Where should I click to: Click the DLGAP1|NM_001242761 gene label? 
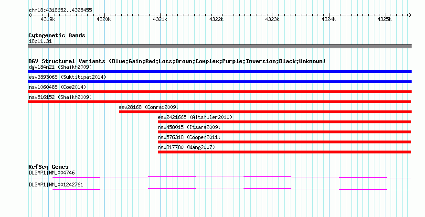pos(56,184)
